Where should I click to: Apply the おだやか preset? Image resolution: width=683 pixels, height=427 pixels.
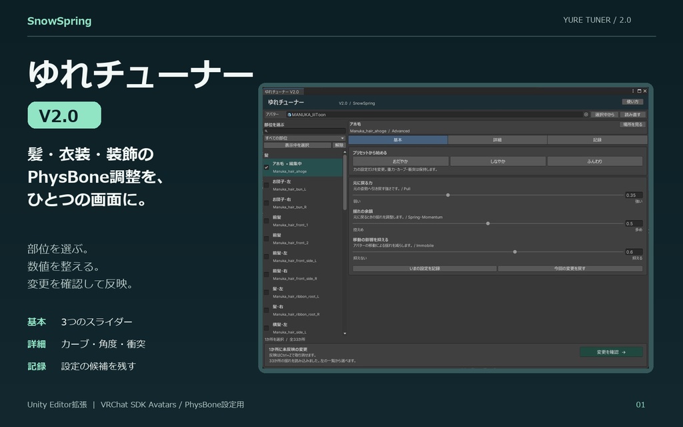(x=400, y=161)
